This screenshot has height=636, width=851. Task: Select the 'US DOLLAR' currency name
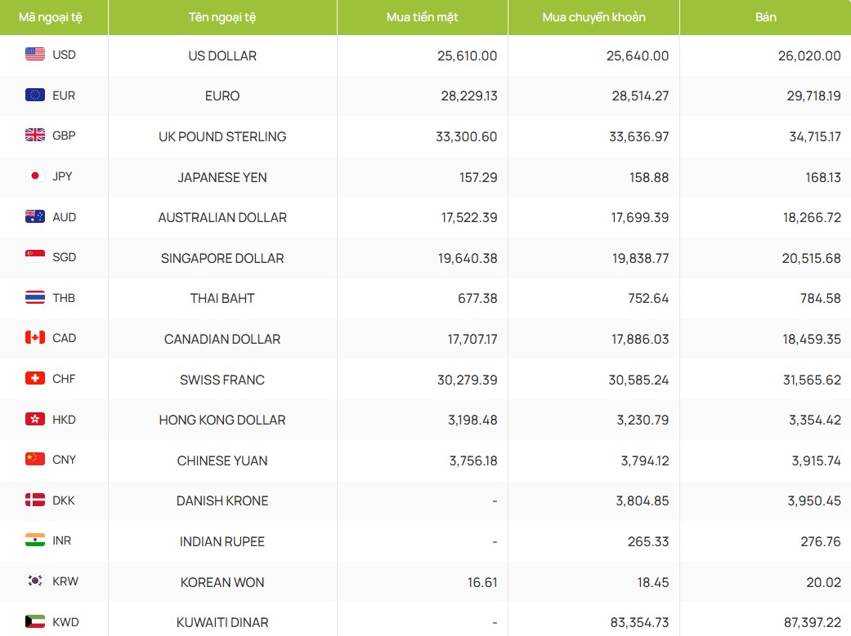tap(222, 56)
